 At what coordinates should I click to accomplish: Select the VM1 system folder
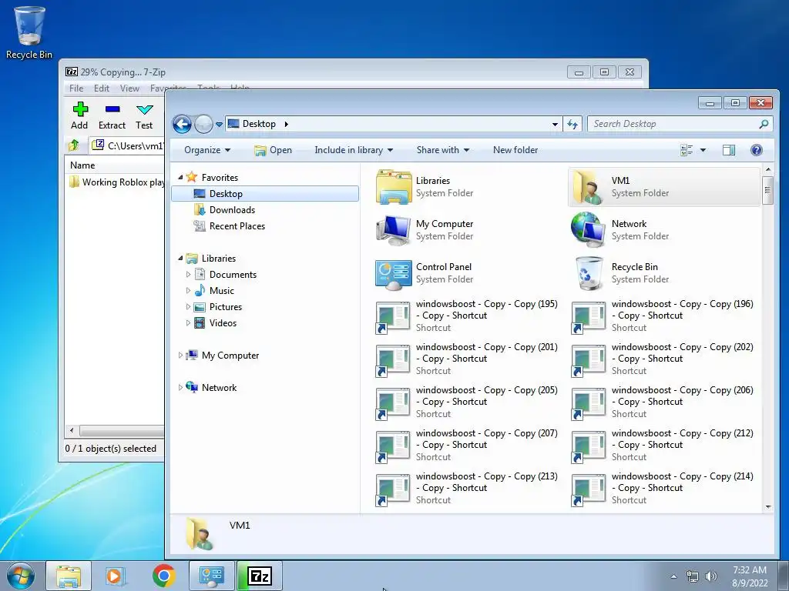point(663,186)
